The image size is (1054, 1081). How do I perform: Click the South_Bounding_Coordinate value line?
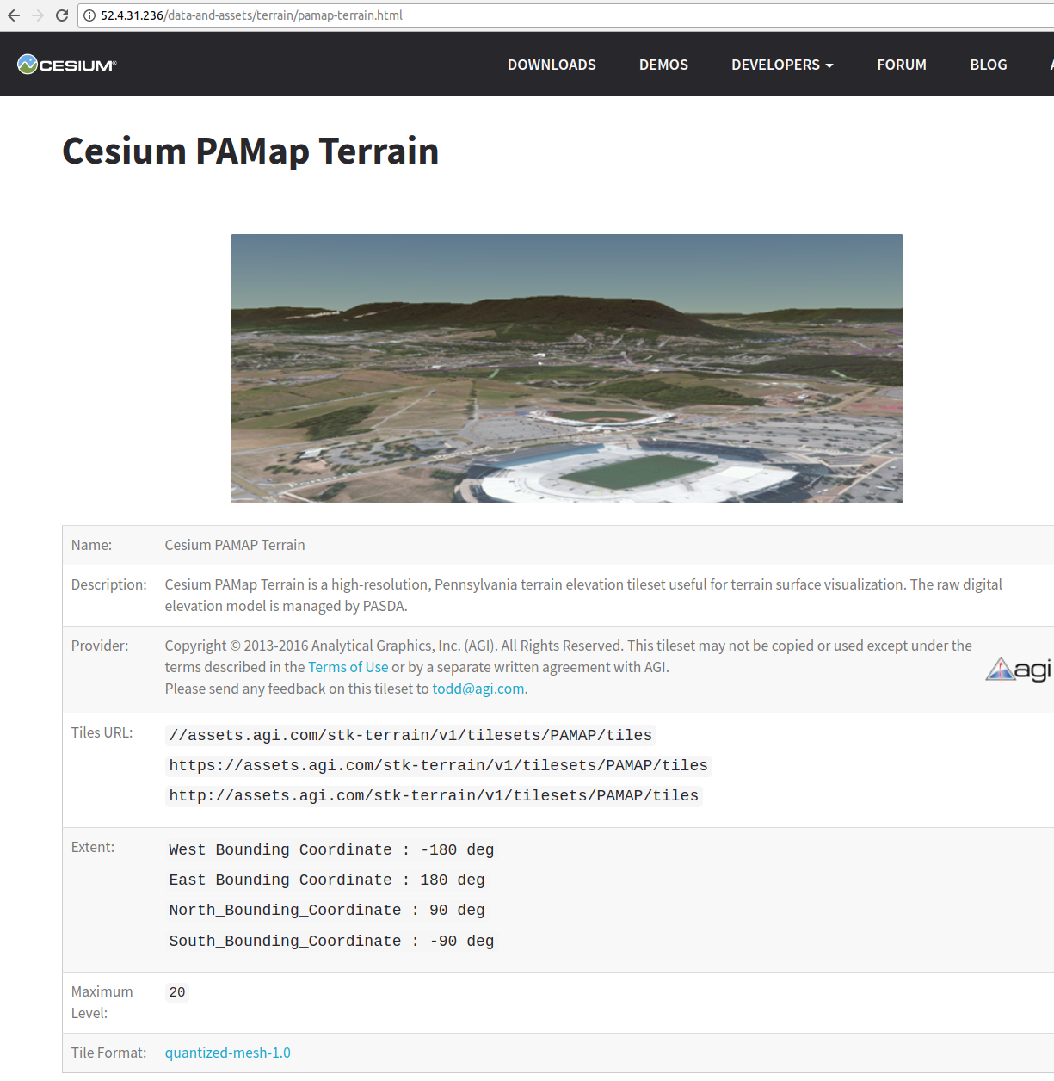pos(331,941)
